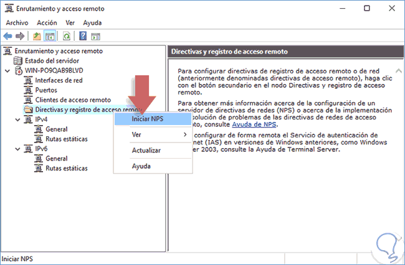Screen dimensions: 405x265
Task: Minimize the Enrutamiento y acceso remoto window
Action: click(x=343, y=8)
